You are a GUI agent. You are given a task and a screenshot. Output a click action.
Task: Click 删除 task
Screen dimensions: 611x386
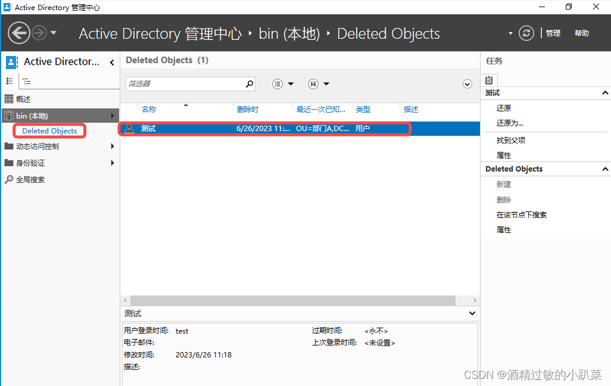[x=503, y=200]
